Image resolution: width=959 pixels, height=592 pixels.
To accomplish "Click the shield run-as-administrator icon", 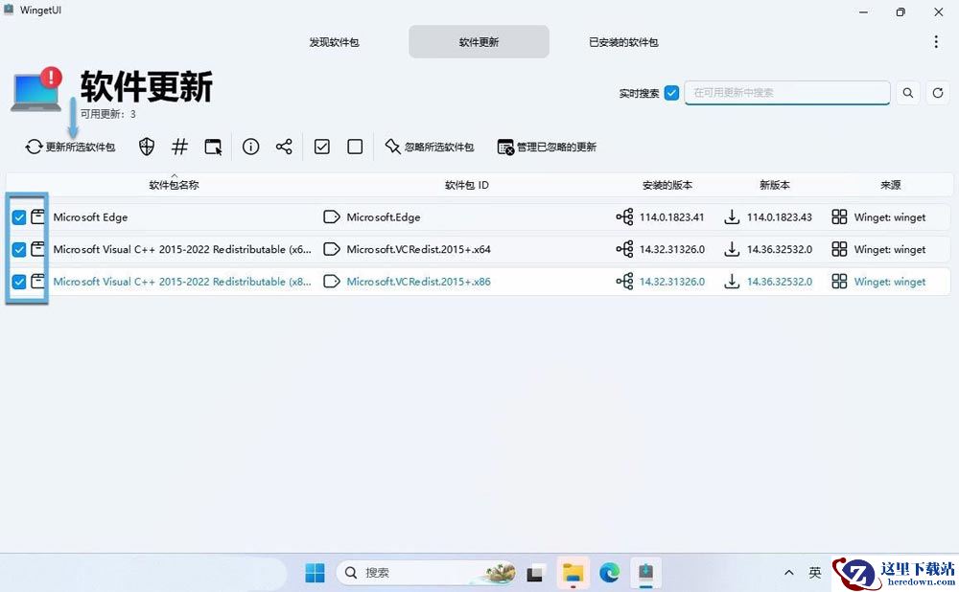I will (x=146, y=147).
